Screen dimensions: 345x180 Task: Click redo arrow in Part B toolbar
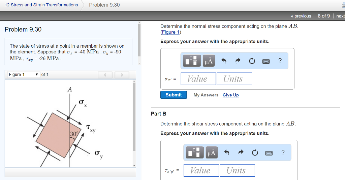(x=241, y=152)
